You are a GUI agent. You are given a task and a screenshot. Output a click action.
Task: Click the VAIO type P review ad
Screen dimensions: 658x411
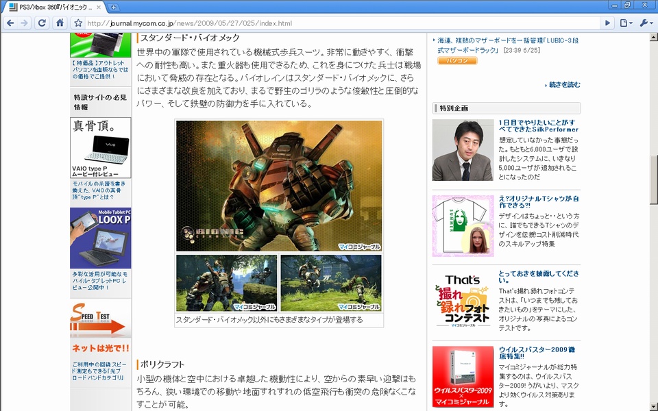(x=101, y=148)
